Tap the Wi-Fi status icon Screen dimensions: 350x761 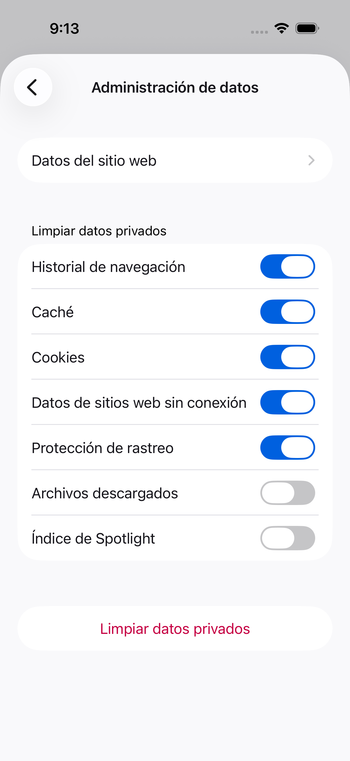(282, 28)
